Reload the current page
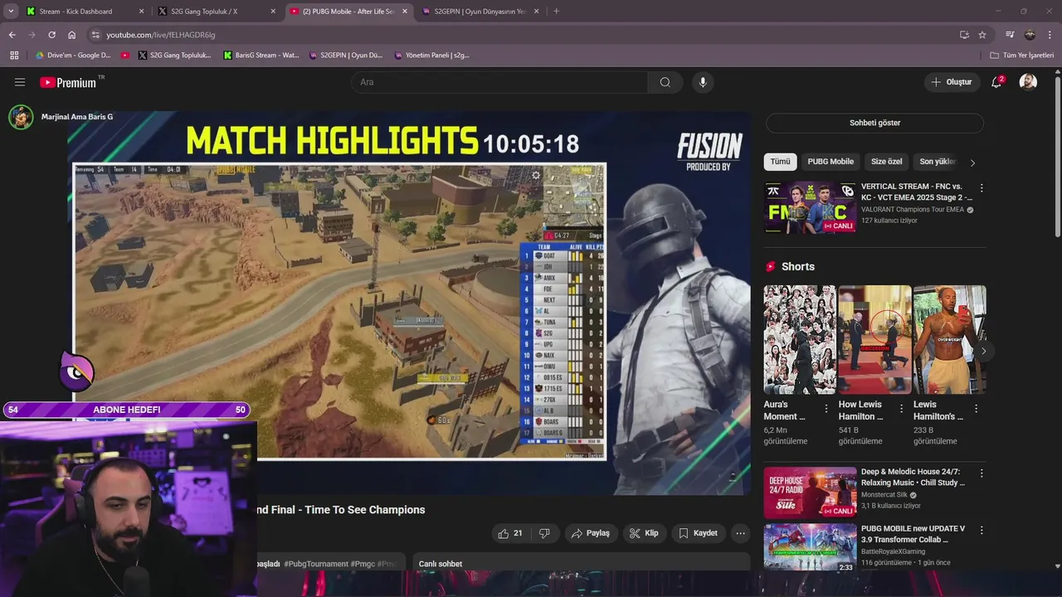Image resolution: width=1062 pixels, height=597 pixels. pos(51,35)
